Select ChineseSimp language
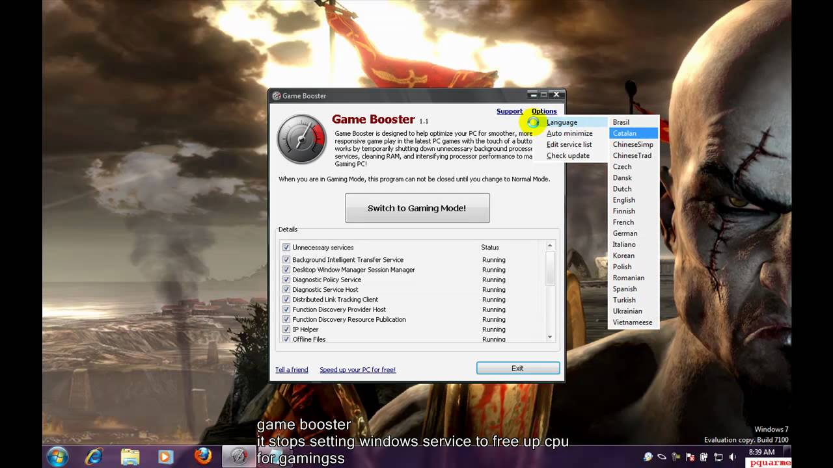 point(634,144)
